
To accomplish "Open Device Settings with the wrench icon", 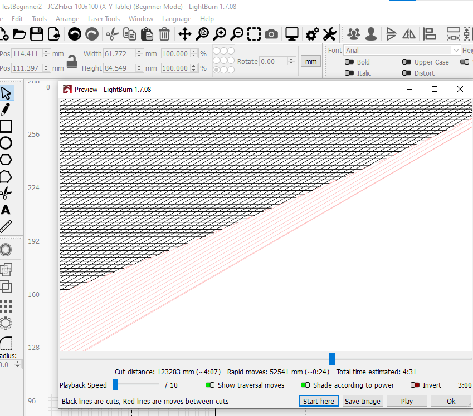I will [329, 34].
